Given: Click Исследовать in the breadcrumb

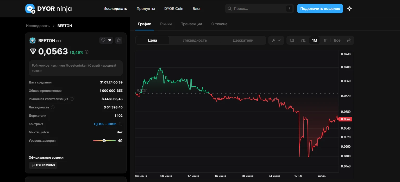Looking at the screenshot, I should click(38, 26).
